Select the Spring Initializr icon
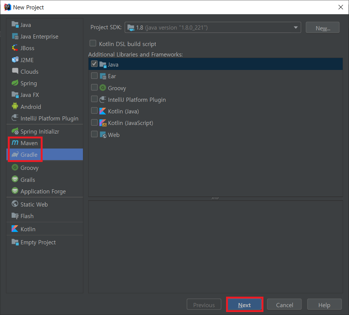This screenshot has height=315, width=349. coord(15,131)
